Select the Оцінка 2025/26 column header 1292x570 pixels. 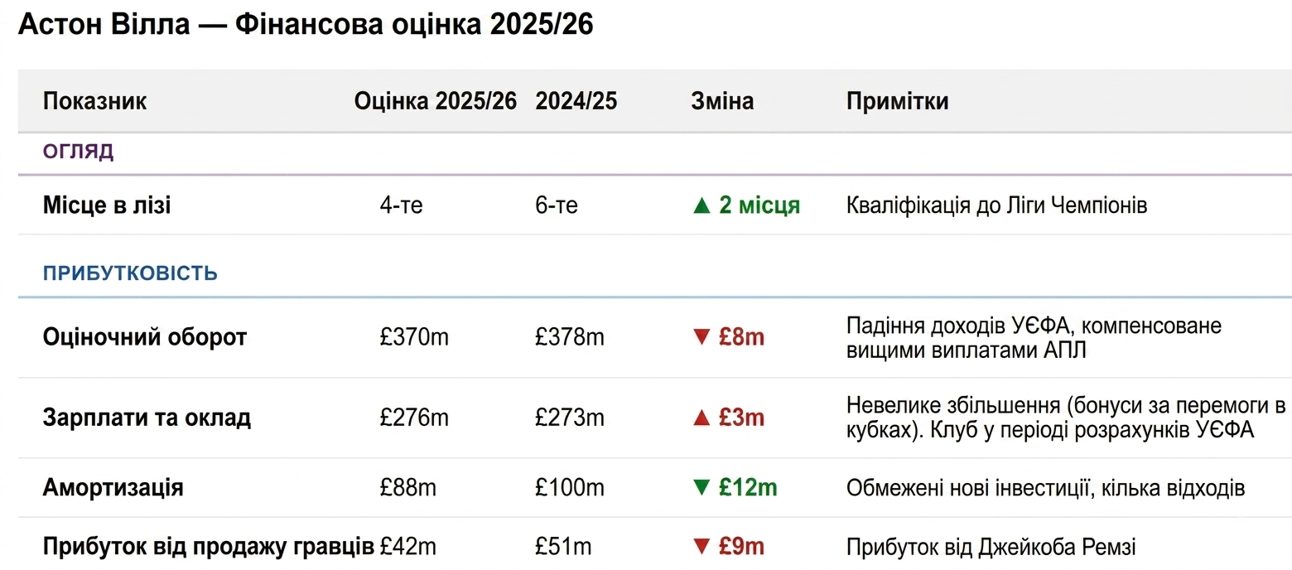click(x=436, y=101)
